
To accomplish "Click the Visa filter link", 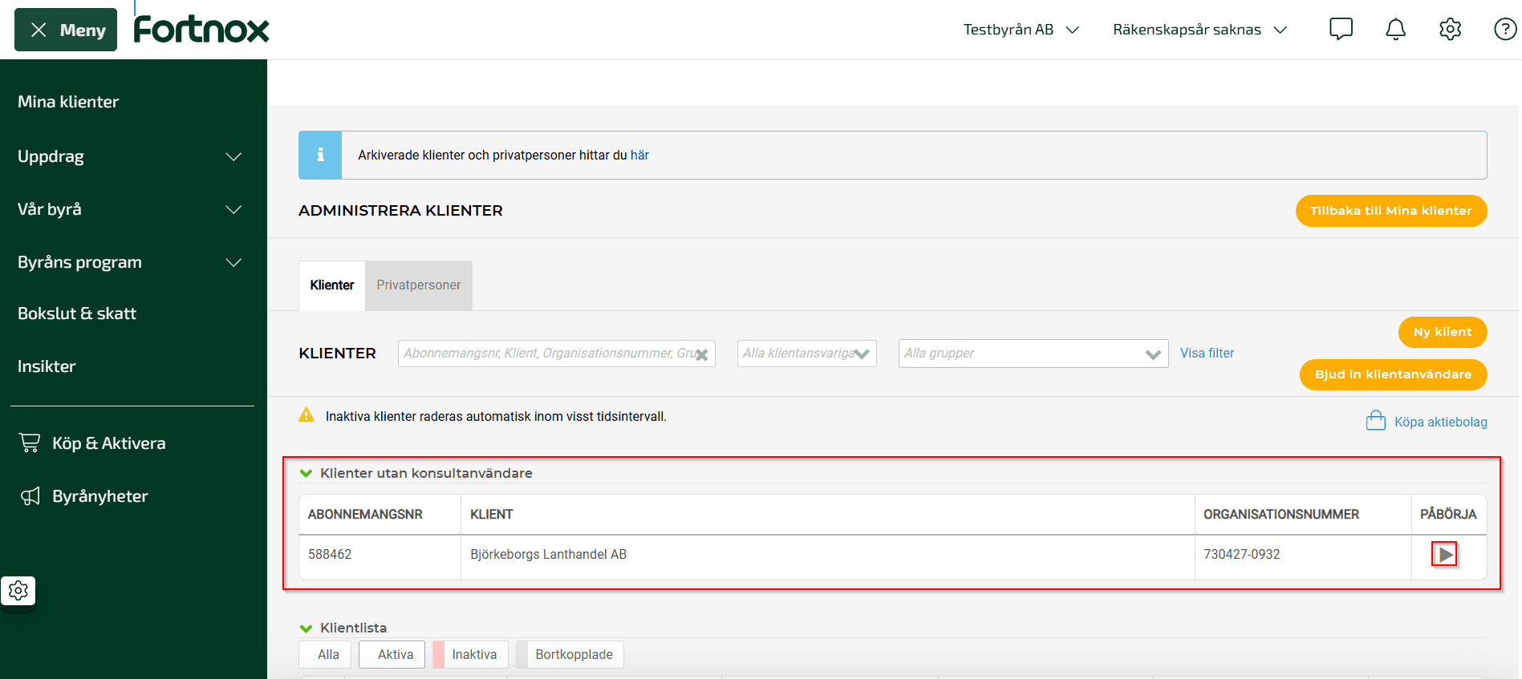I will point(1207,354).
